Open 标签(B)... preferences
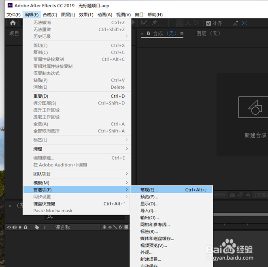Screen dimensions: 268x267 (171, 232)
